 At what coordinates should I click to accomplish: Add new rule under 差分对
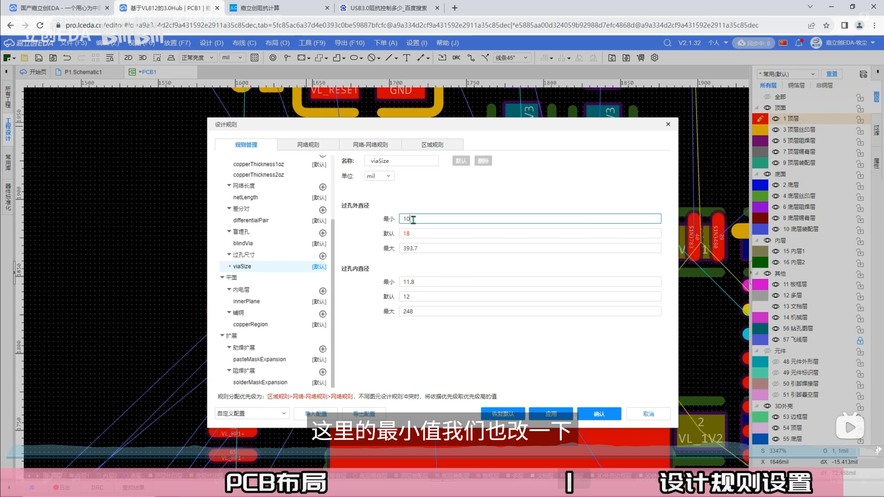pos(323,210)
